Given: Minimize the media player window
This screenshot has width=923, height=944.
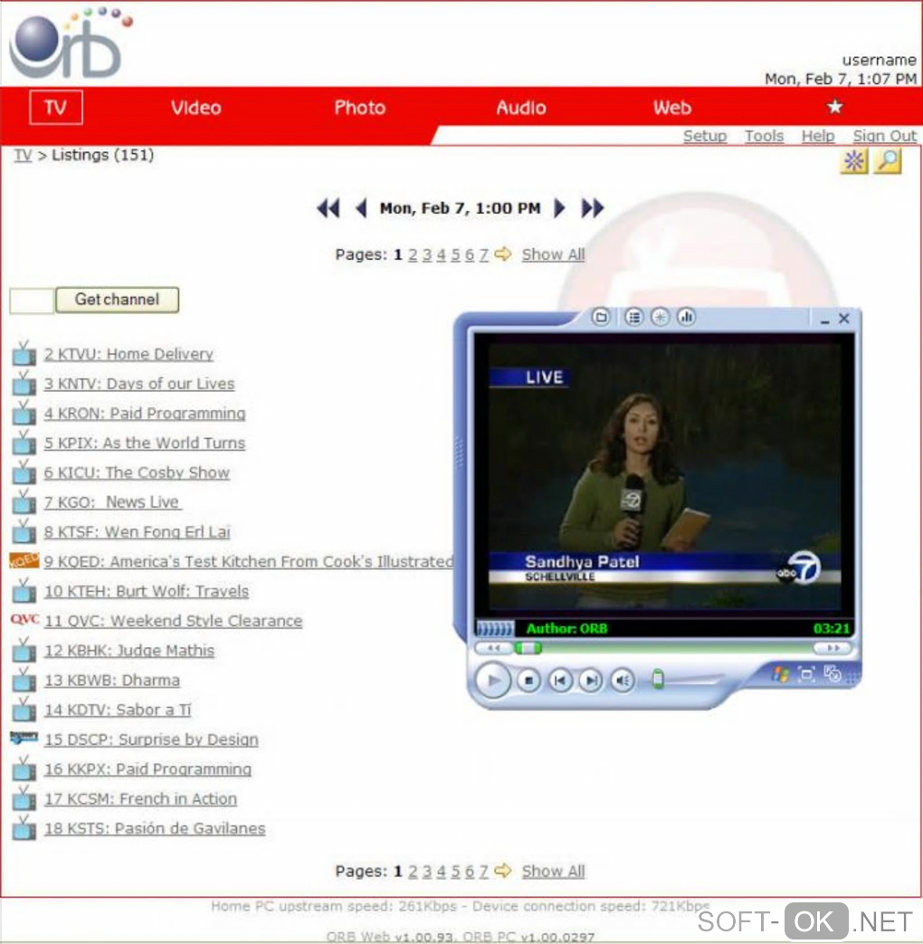Looking at the screenshot, I should tap(824, 319).
